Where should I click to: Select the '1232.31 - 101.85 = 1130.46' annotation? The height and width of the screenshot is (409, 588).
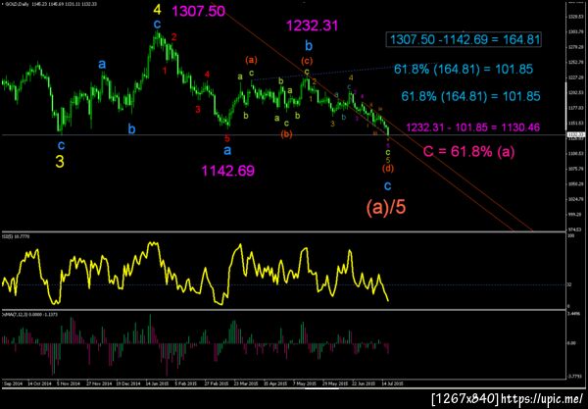pos(473,128)
